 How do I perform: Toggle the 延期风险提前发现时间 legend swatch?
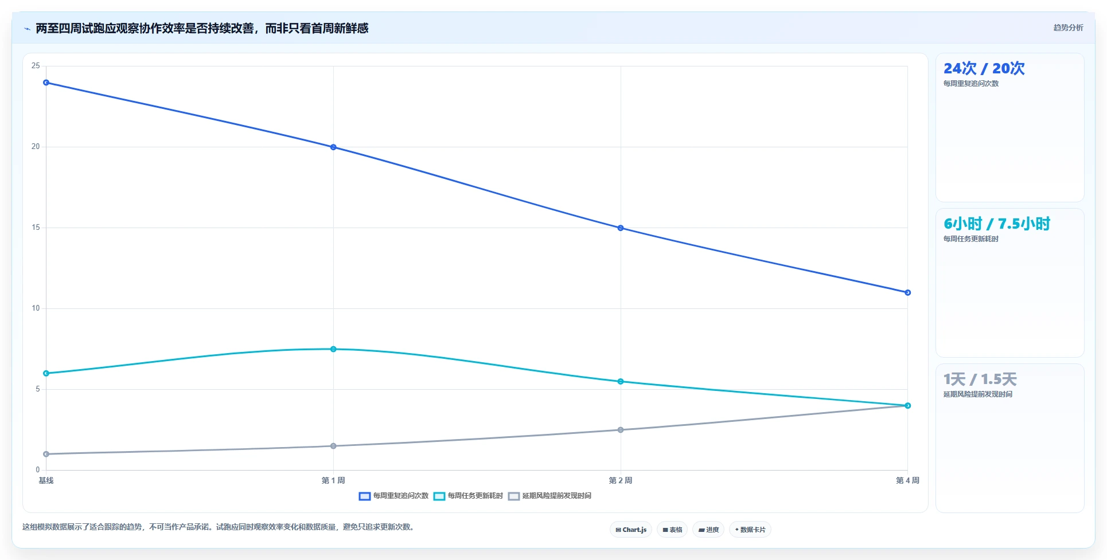(514, 496)
